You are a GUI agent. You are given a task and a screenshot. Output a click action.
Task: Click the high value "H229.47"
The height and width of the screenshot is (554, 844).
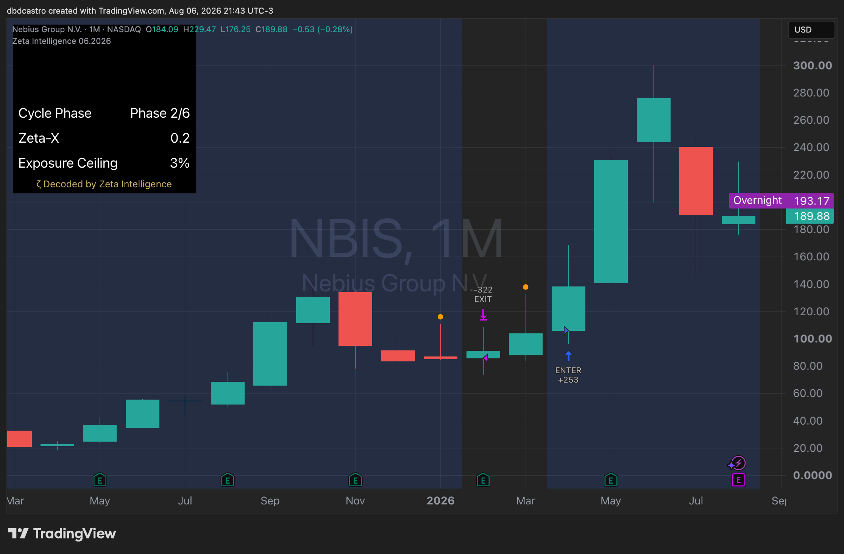point(199,29)
